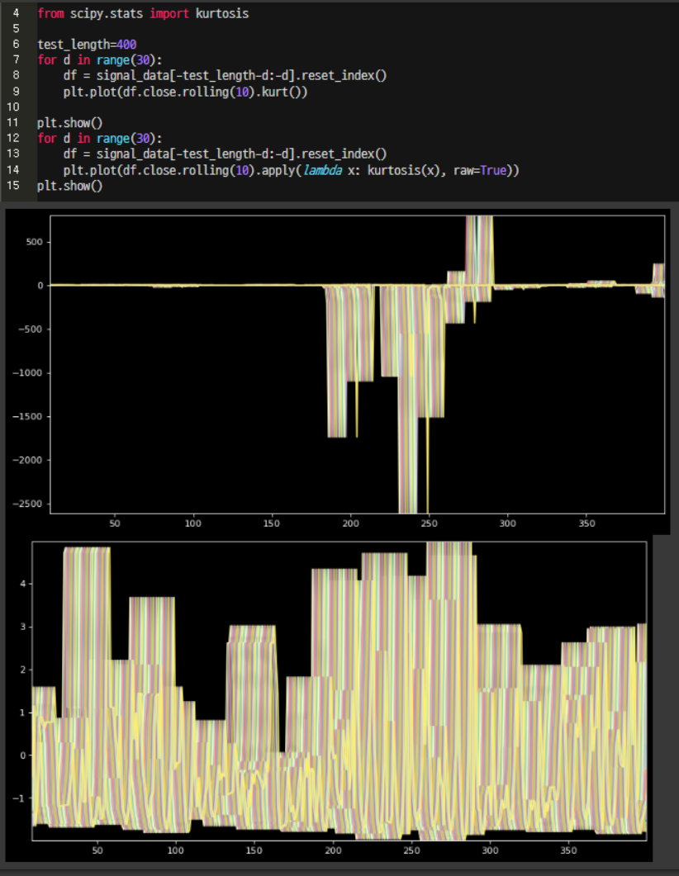Click x-axis tick 100 of the second plot
Image resolution: width=679 pixels, height=876 pixels.
click(x=175, y=850)
